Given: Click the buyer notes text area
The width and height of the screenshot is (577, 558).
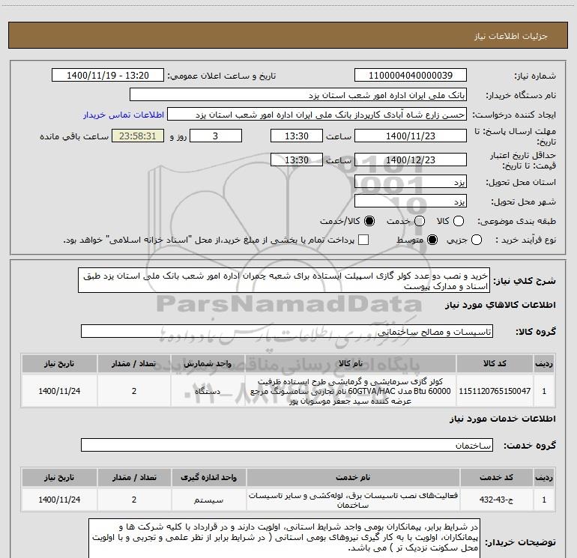Looking at the screenshot, I should 284,538.
